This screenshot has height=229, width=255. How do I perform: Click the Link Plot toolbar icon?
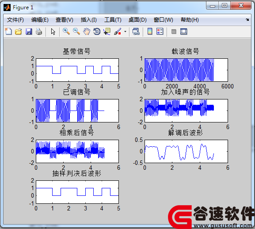point(136,31)
